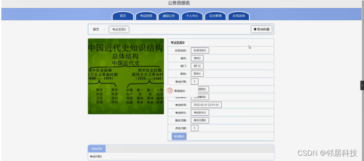
Task: Click the 职称: field label
Action: point(184,74)
